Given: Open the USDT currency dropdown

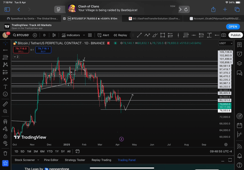Looking at the screenshot, I should coord(226,43).
